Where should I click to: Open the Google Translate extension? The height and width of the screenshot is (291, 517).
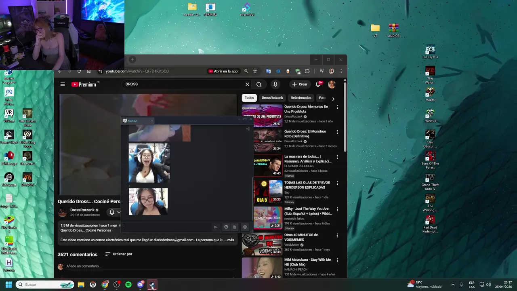(x=268, y=71)
